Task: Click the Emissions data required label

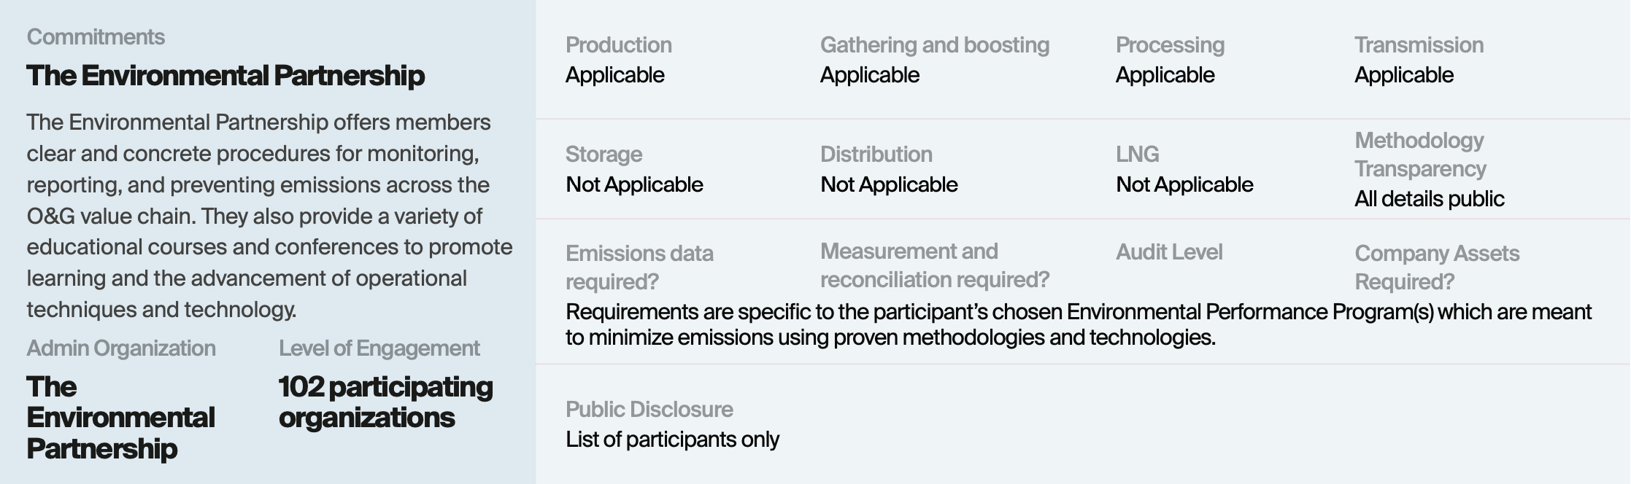Action: point(640,268)
